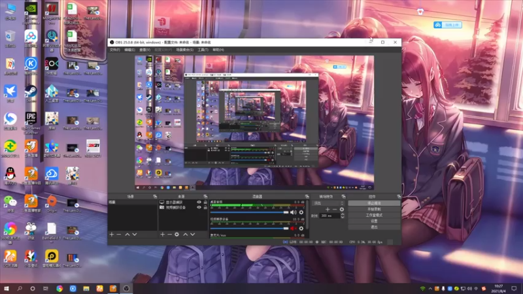Open Settings from Controls panel
This screenshot has width=523, height=294.
pos(374,221)
